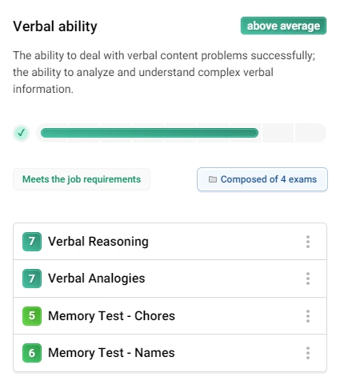Click Meets the job requirements label
The image size is (340, 385).
click(x=82, y=179)
